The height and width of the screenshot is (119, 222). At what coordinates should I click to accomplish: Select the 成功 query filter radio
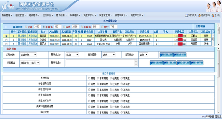pos(64,27)
